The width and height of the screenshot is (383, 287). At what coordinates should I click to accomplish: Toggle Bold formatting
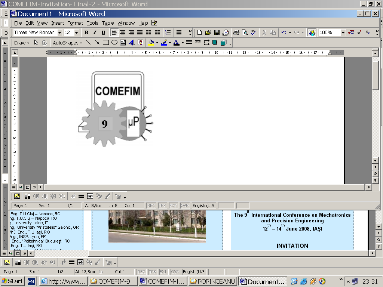coord(86,33)
